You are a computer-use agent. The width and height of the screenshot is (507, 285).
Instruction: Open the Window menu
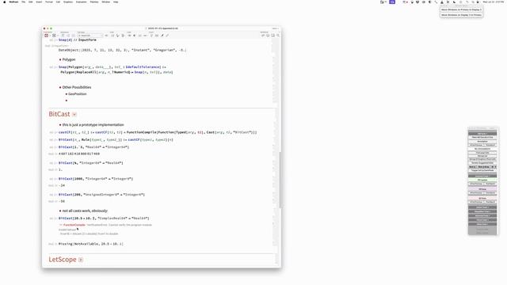(105, 2)
